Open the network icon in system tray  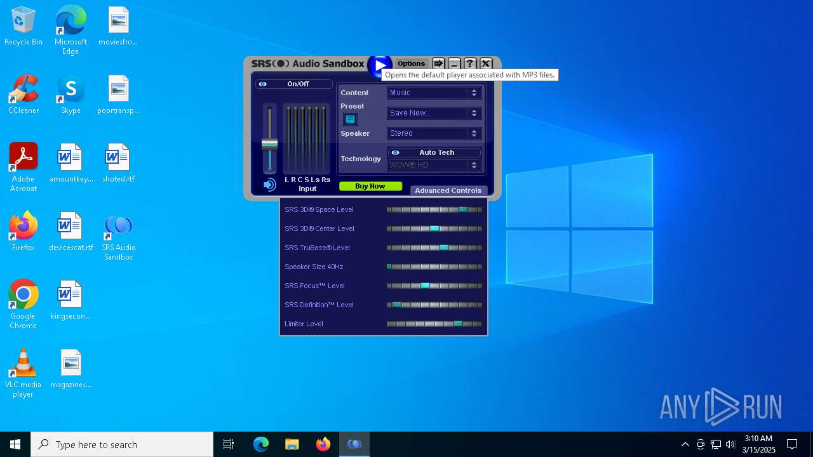(716, 444)
